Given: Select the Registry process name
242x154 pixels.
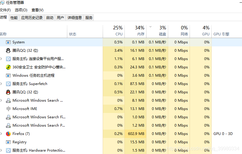Looking at the screenshot, I should click(19, 142).
